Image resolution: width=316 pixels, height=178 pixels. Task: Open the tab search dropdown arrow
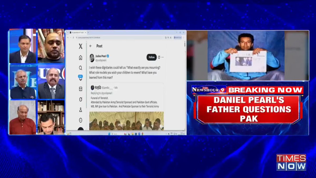68,32
